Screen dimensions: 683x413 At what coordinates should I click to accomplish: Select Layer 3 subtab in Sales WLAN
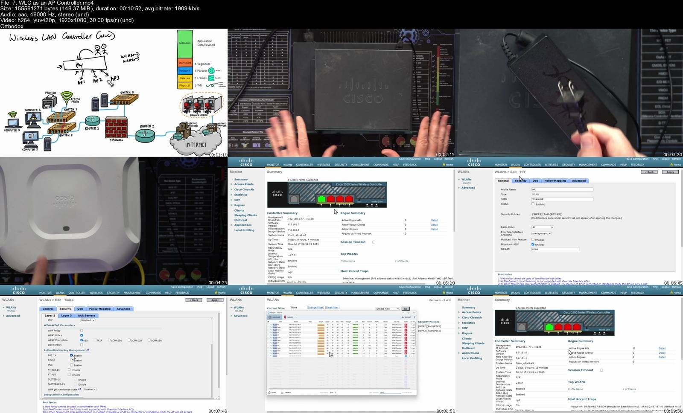(66, 315)
